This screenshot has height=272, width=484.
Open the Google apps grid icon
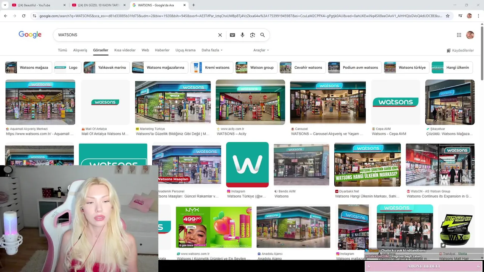(x=459, y=35)
